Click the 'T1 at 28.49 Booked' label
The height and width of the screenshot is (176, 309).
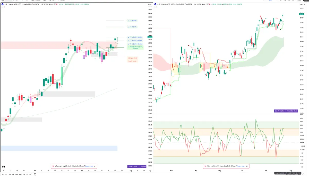point(135,44)
